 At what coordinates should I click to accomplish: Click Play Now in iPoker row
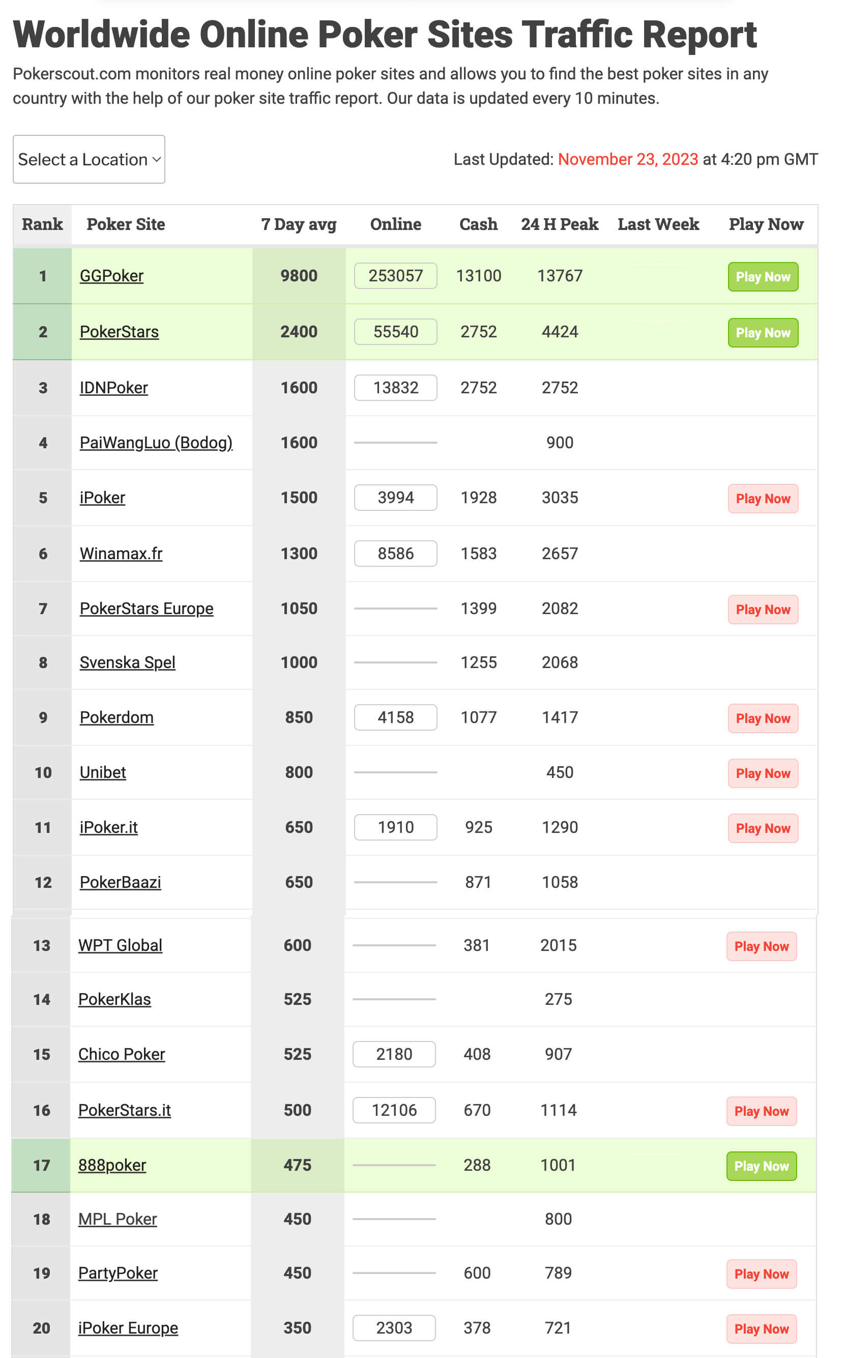coord(763,499)
